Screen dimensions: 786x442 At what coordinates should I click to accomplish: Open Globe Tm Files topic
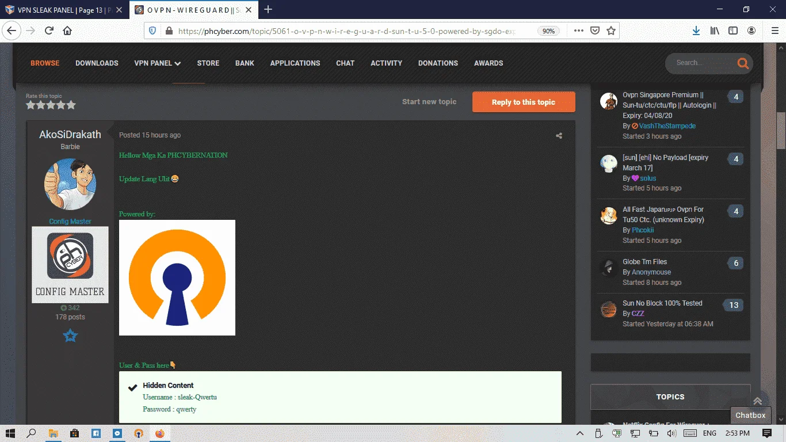pos(644,262)
